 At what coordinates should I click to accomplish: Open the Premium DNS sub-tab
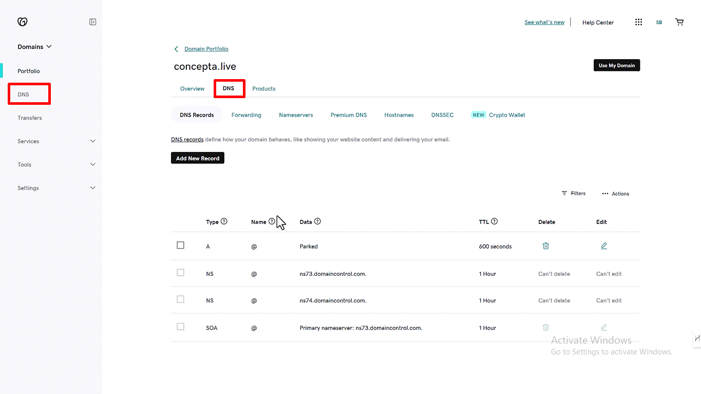pyautogui.click(x=349, y=115)
